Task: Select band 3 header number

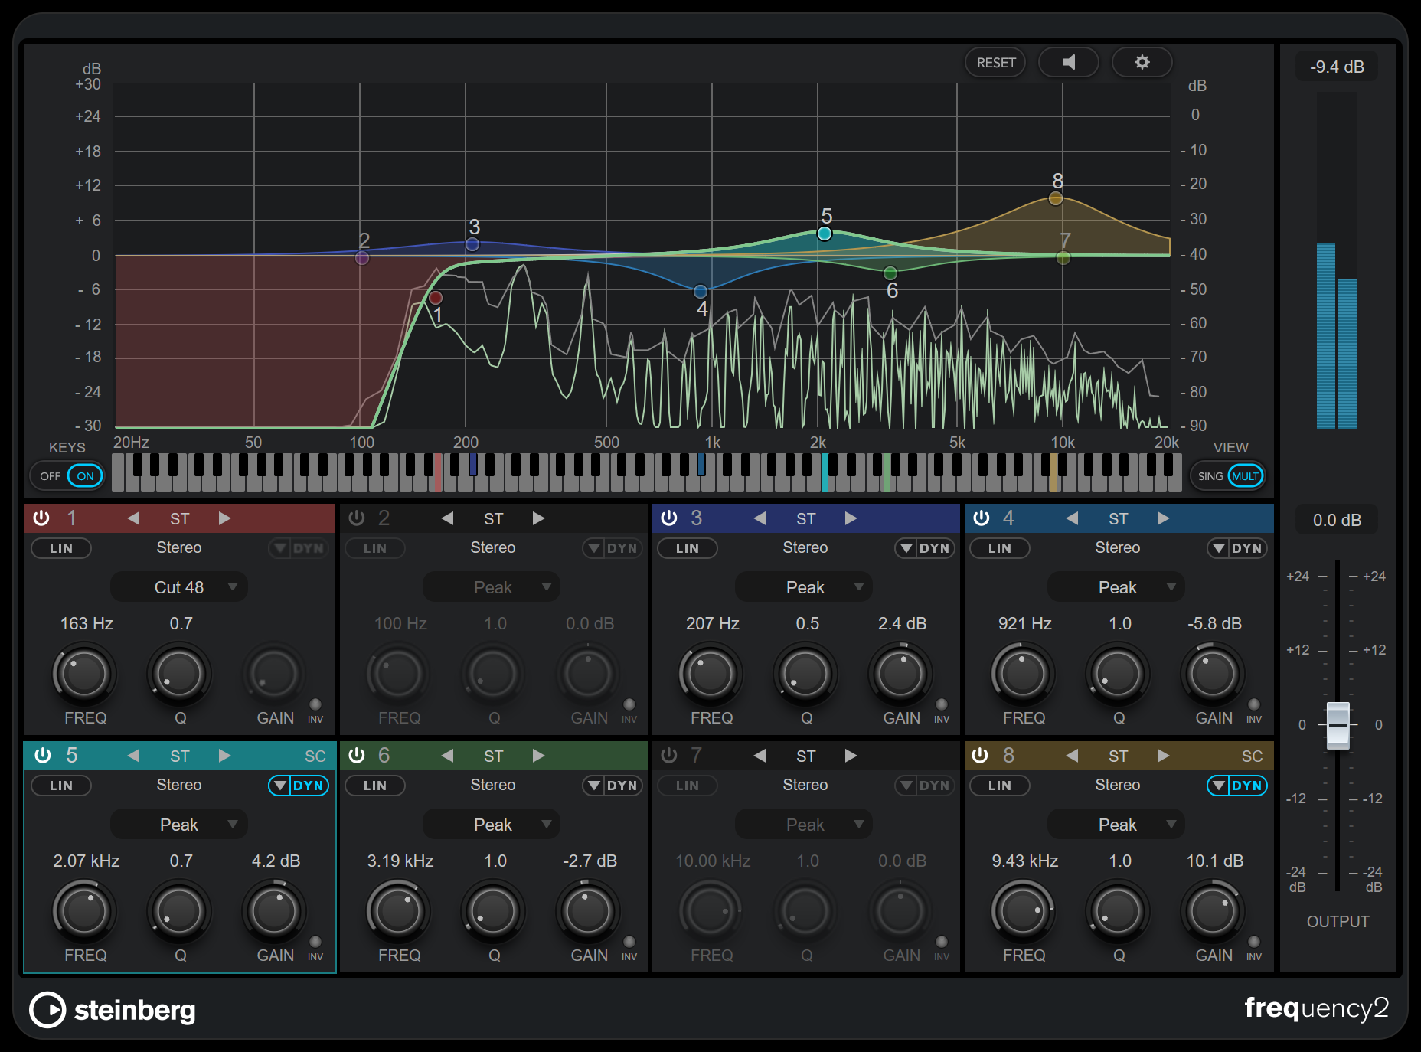Action: [x=696, y=518]
